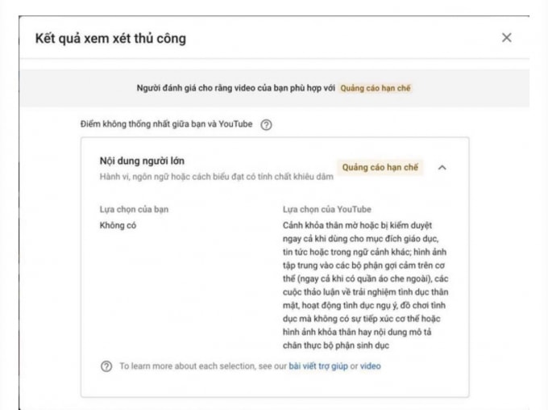
Task: Select the Không có value
Action: coord(118,225)
